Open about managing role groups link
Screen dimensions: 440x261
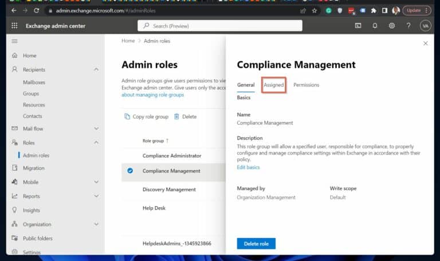click(x=152, y=95)
